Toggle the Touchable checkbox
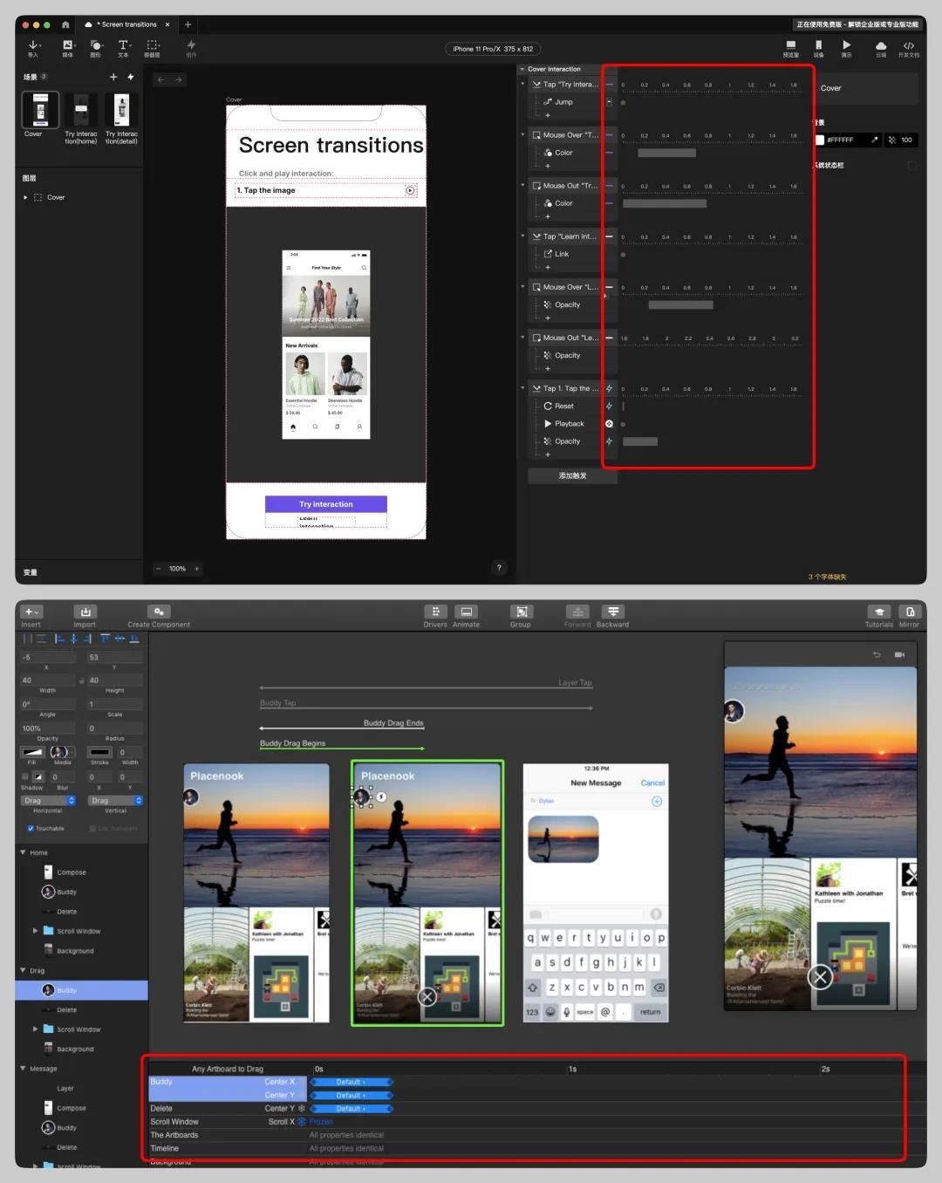 point(31,829)
